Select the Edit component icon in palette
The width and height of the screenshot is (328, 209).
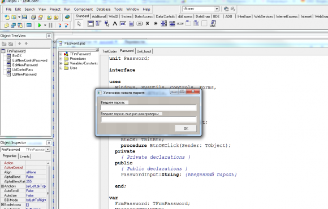click(123, 24)
